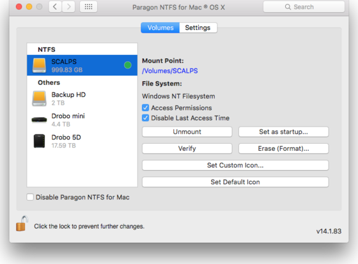Close the window with red button
358x264 pixels.
click(x=19, y=6)
